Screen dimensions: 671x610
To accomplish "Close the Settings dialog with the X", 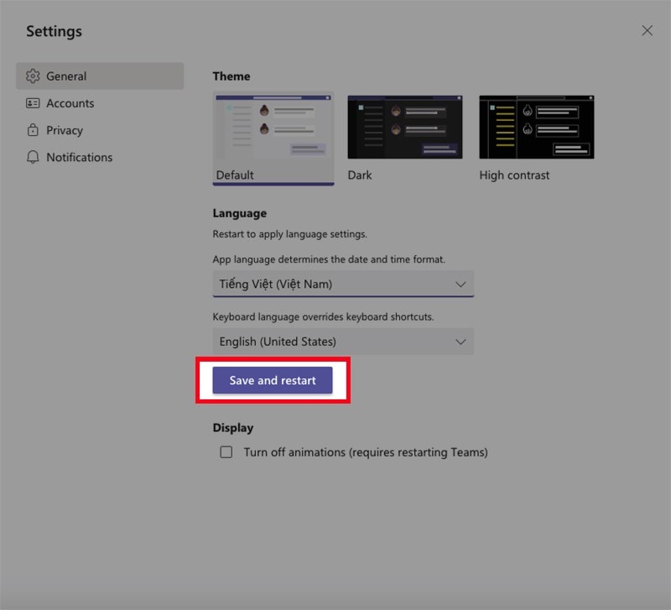I will pyautogui.click(x=647, y=30).
